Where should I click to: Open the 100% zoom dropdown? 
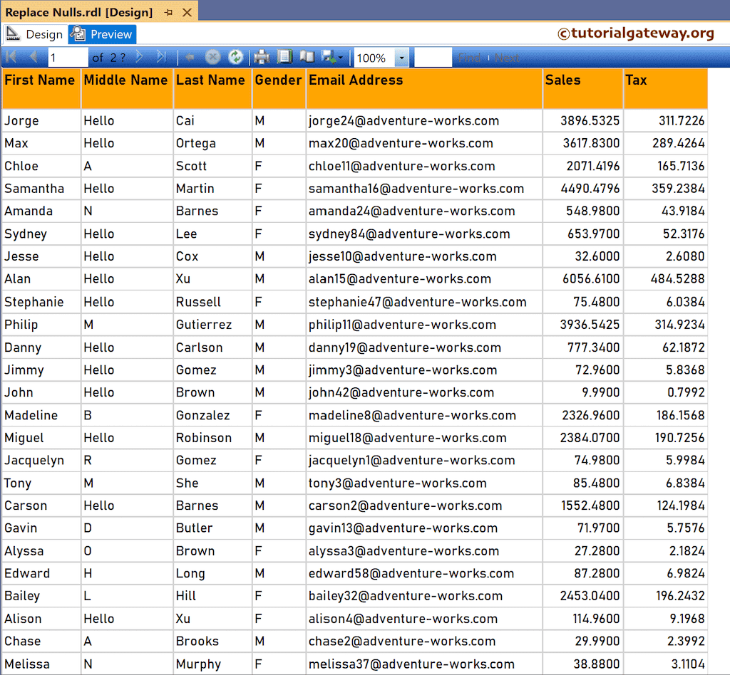[x=400, y=57]
